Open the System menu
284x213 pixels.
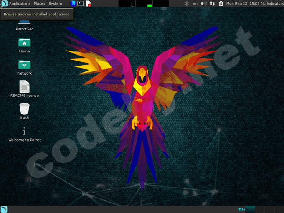pos(55,4)
